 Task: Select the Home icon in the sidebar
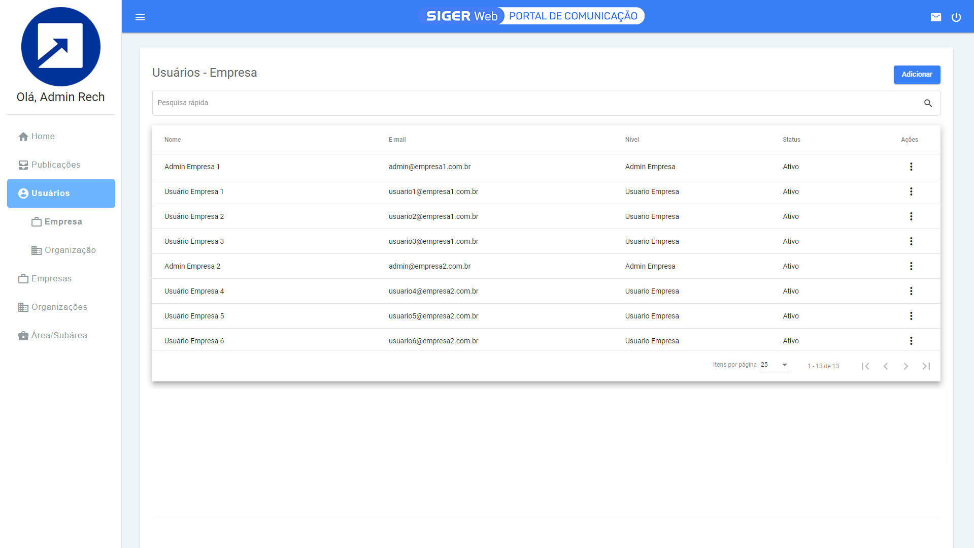point(23,136)
